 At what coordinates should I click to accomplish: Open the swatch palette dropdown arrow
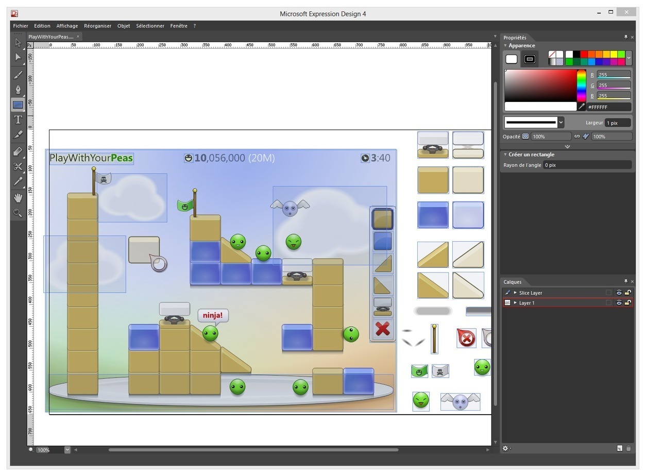[x=629, y=58]
